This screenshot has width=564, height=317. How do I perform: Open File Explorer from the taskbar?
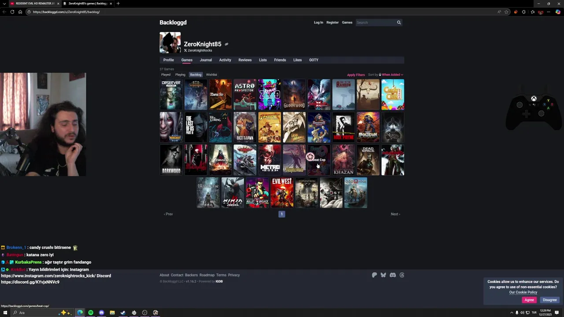[112, 313]
